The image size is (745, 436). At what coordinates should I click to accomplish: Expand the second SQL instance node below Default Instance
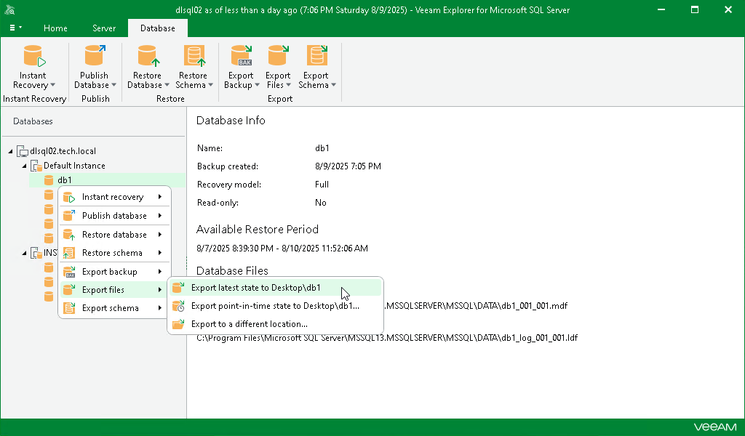[x=23, y=252]
